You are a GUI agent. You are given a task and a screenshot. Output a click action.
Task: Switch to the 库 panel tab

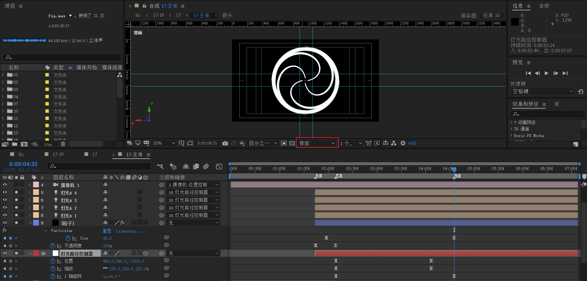pos(557,104)
